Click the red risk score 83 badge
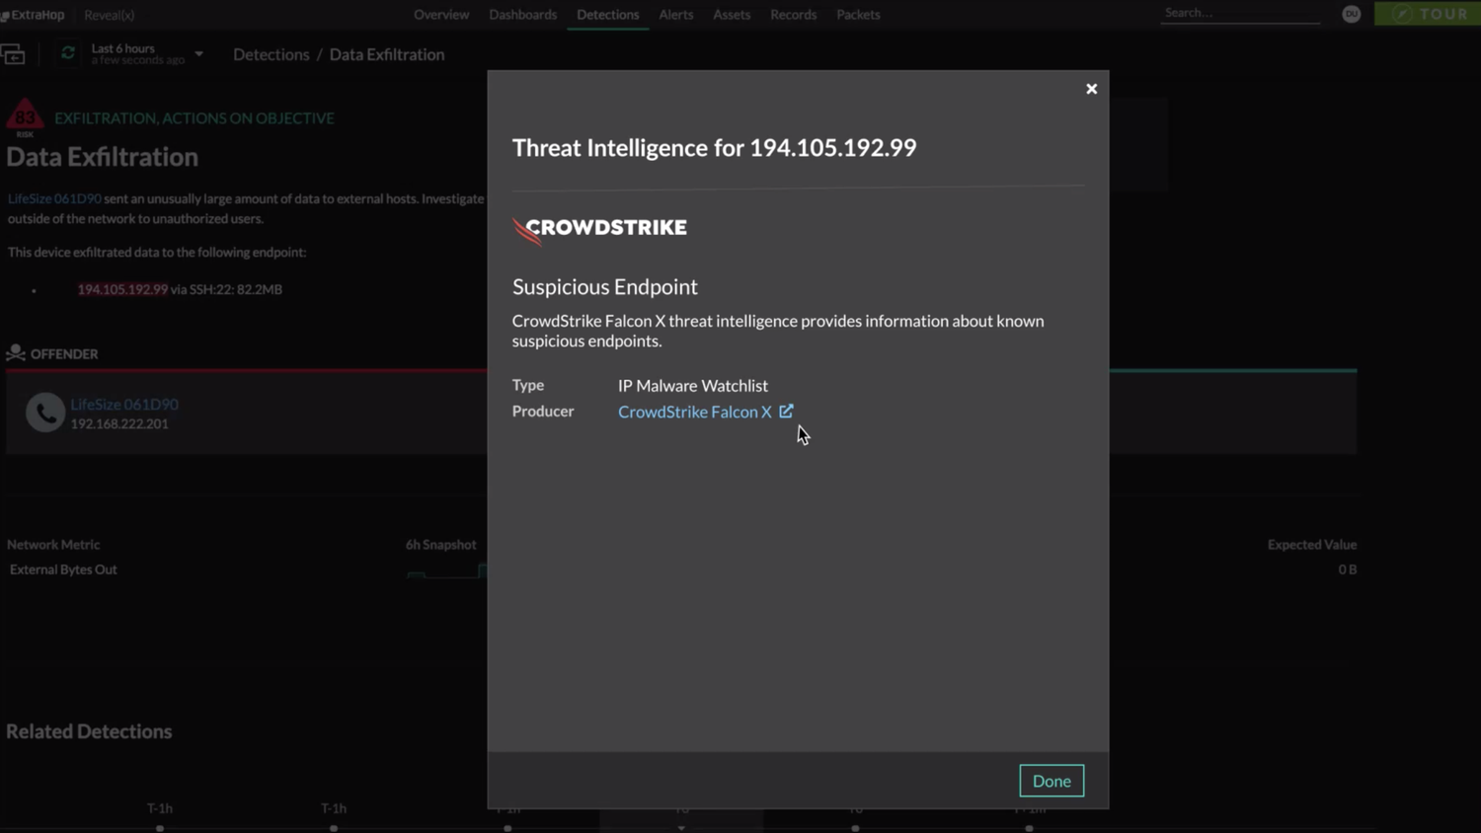 (24, 117)
